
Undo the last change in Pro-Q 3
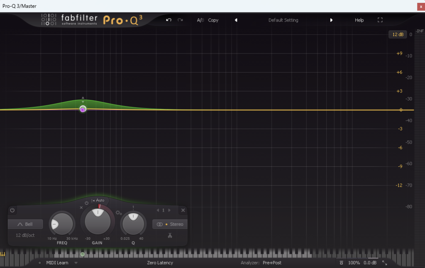tap(169, 20)
